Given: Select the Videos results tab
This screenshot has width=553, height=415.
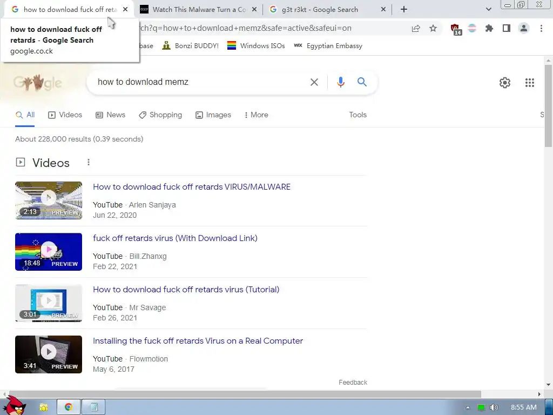Looking at the screenshot, I should tap(65, 115).
